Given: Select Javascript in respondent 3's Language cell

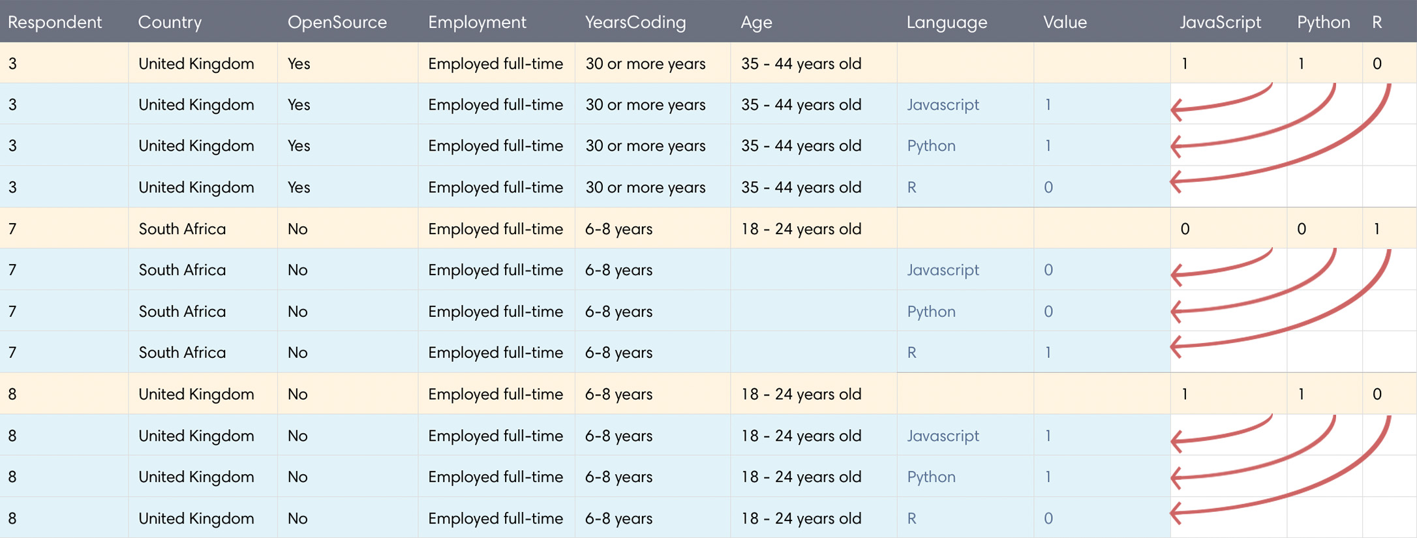Looking at the screenshot, I should pos(943,105).
